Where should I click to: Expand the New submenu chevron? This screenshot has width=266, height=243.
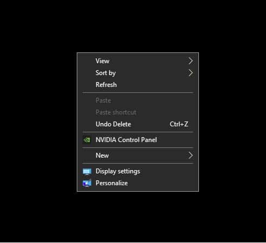pyautogui.click(x=190, y=156)
